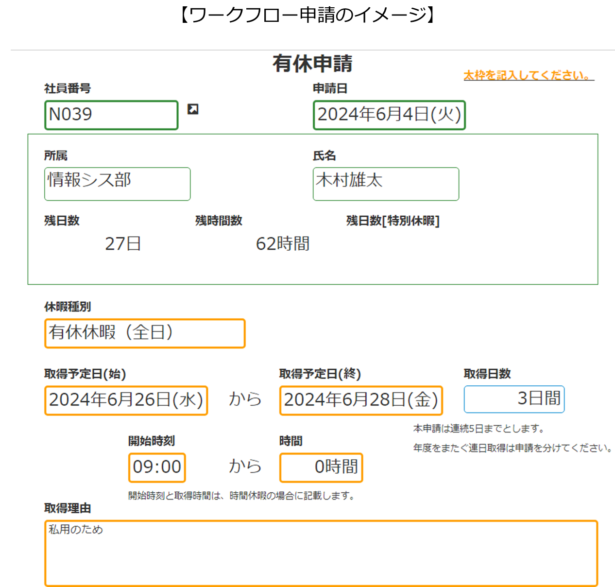Open the 休暇種別 dropdown
The image size is (615, 587).
145,333
